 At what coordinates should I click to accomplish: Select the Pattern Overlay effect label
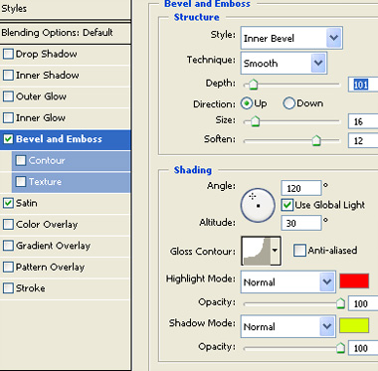coord(50,267)
